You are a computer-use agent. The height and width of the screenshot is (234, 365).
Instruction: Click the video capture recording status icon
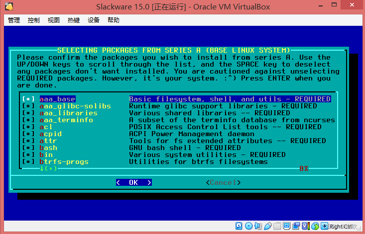[296, 226]
